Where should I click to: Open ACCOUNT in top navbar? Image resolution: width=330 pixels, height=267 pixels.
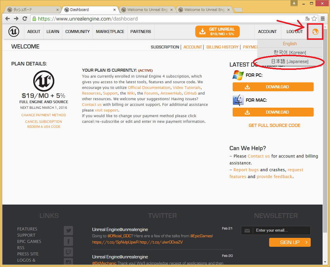(267, 32)
